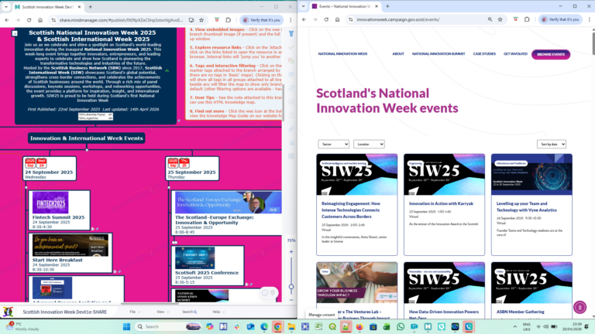Click the map horizontal scrollbar
The width and height of the screenshot is (595, 334).
(x=150, y=303)
